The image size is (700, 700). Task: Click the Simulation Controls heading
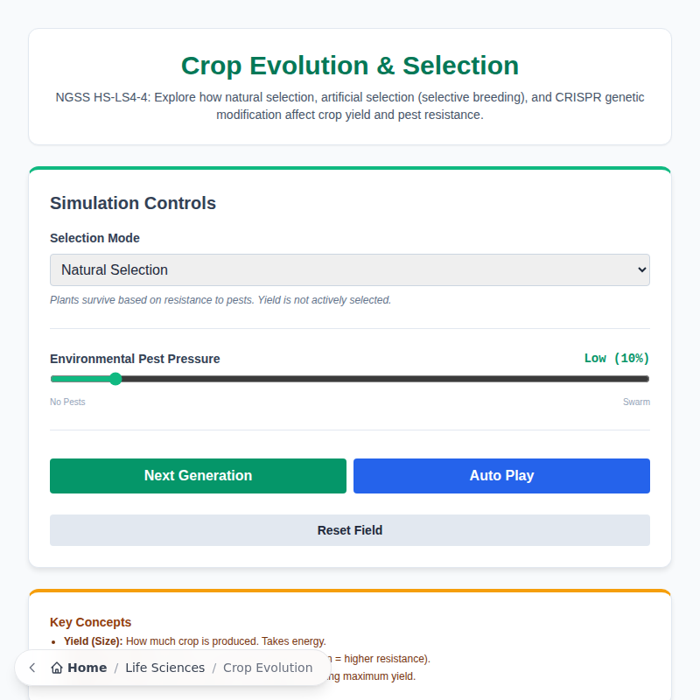point(132,203)
